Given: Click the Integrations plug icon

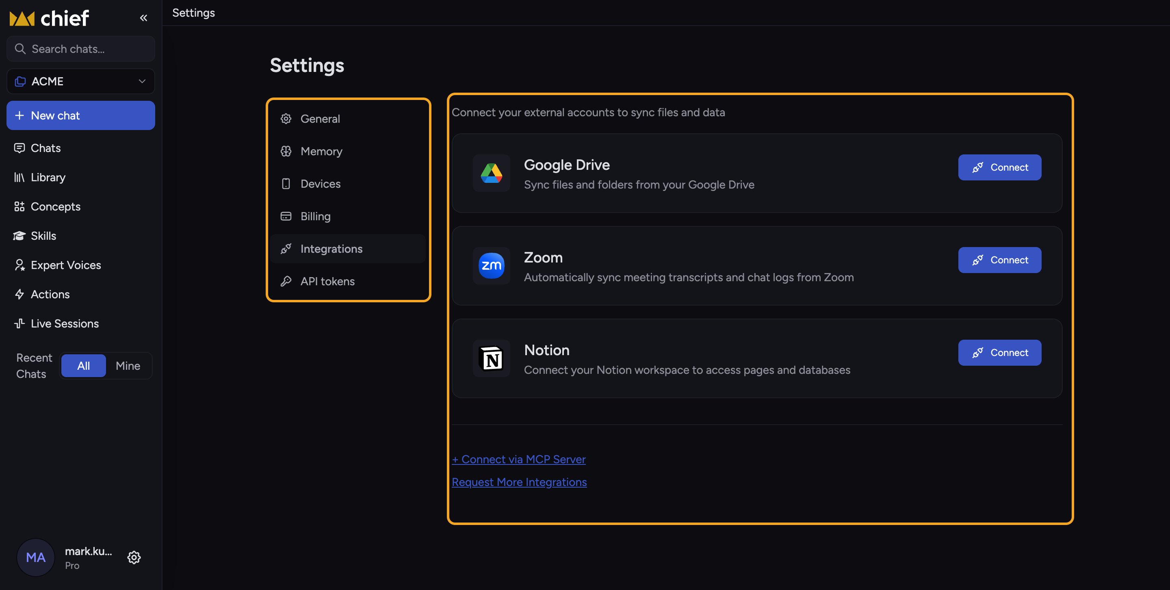Looking at the screenshot, I should click(x=286, y=248).
